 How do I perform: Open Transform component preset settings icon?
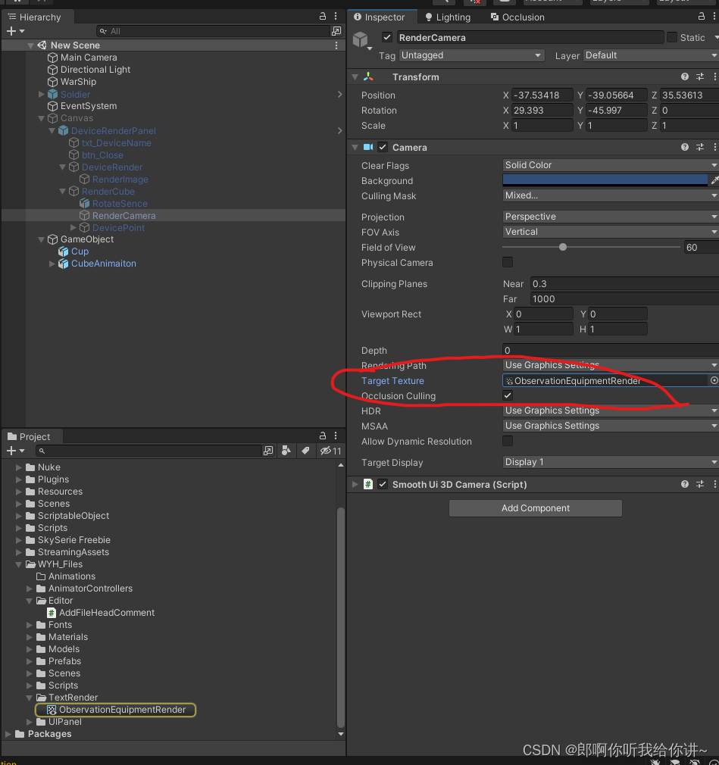[700, 76]
